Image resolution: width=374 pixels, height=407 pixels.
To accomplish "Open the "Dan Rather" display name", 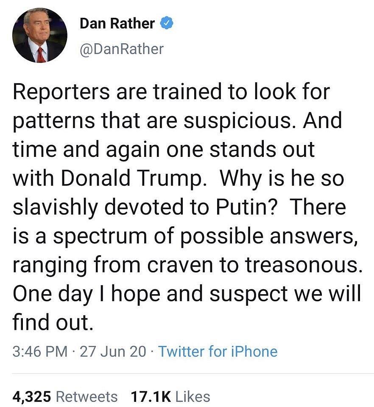I will coord(117,24).
